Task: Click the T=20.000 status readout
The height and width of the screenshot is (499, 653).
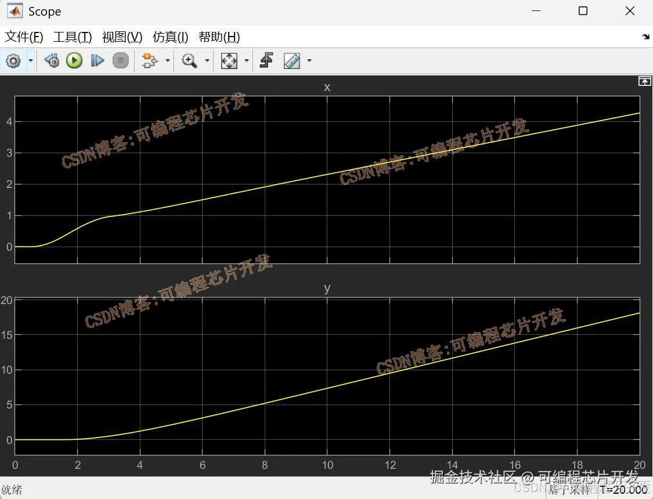Action: point(623,490)
